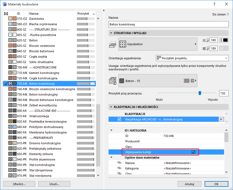Click the ID property value 730-MK
Viewport: 233px width, 190px height.
[x=169, y=136]
